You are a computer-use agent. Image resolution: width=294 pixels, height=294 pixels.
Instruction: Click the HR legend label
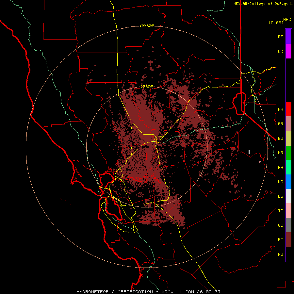[280, 153]
